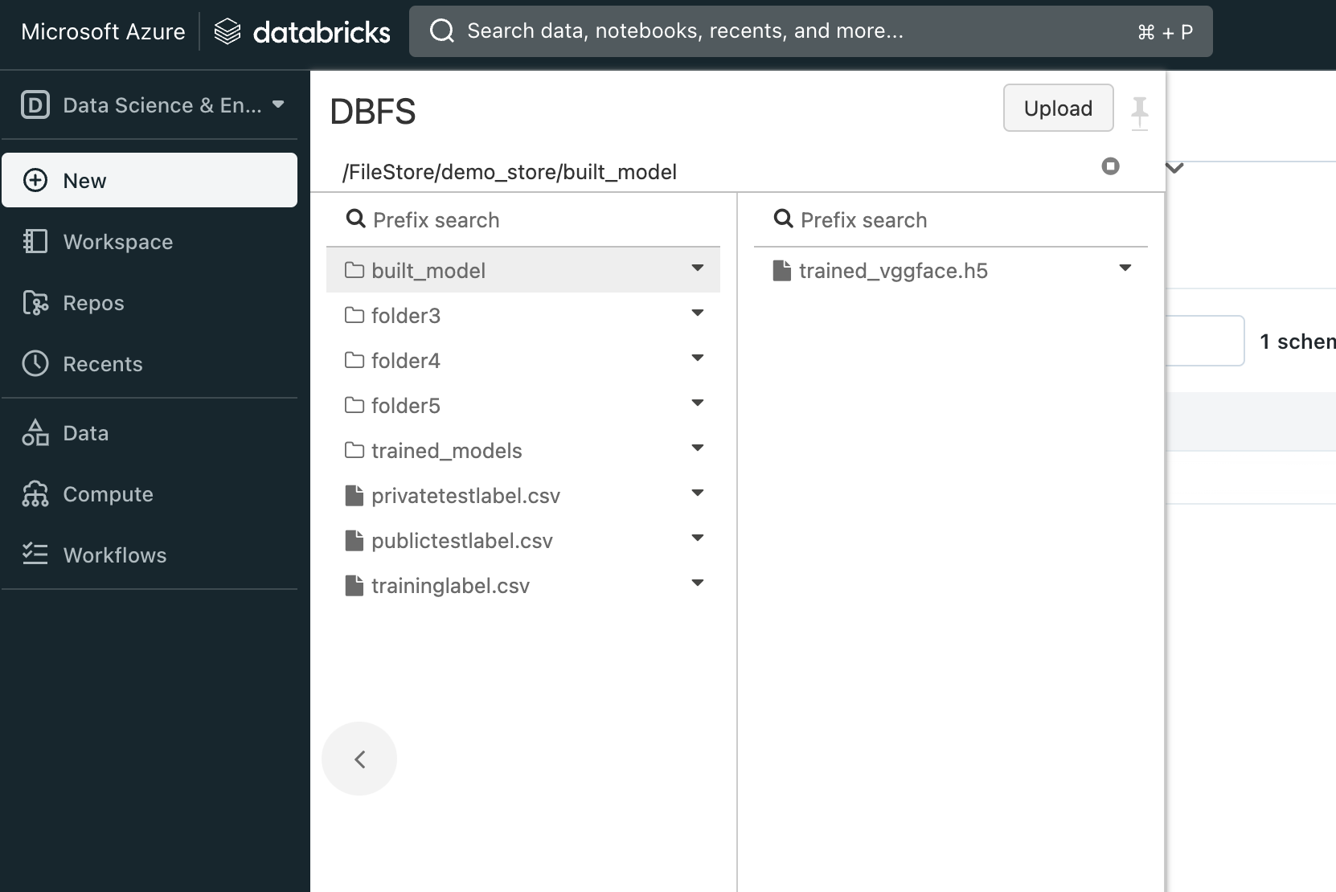Viewport: 1336px width, 892px height.
Task: Focus the left column Prefix search field
Action: pos(523,219)
